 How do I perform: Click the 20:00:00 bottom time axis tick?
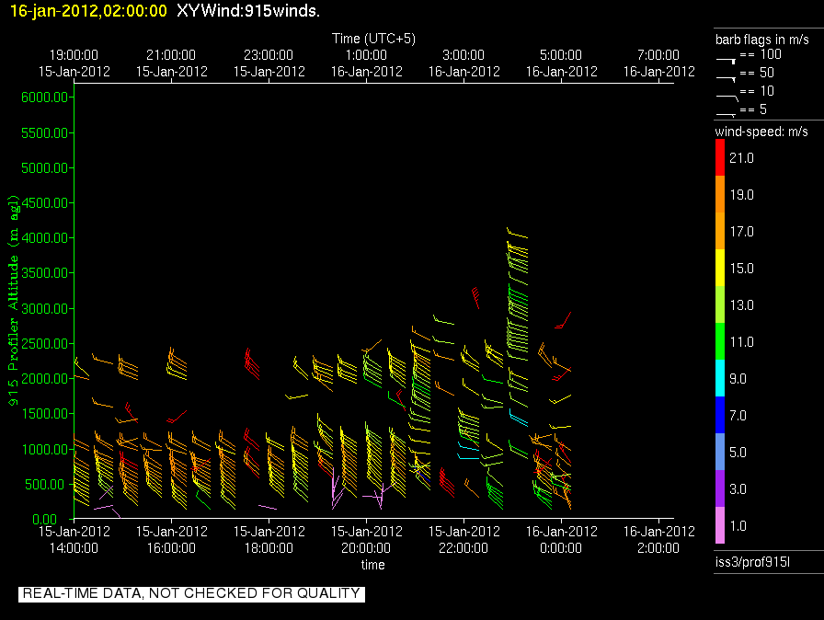(x=366, y=538)
